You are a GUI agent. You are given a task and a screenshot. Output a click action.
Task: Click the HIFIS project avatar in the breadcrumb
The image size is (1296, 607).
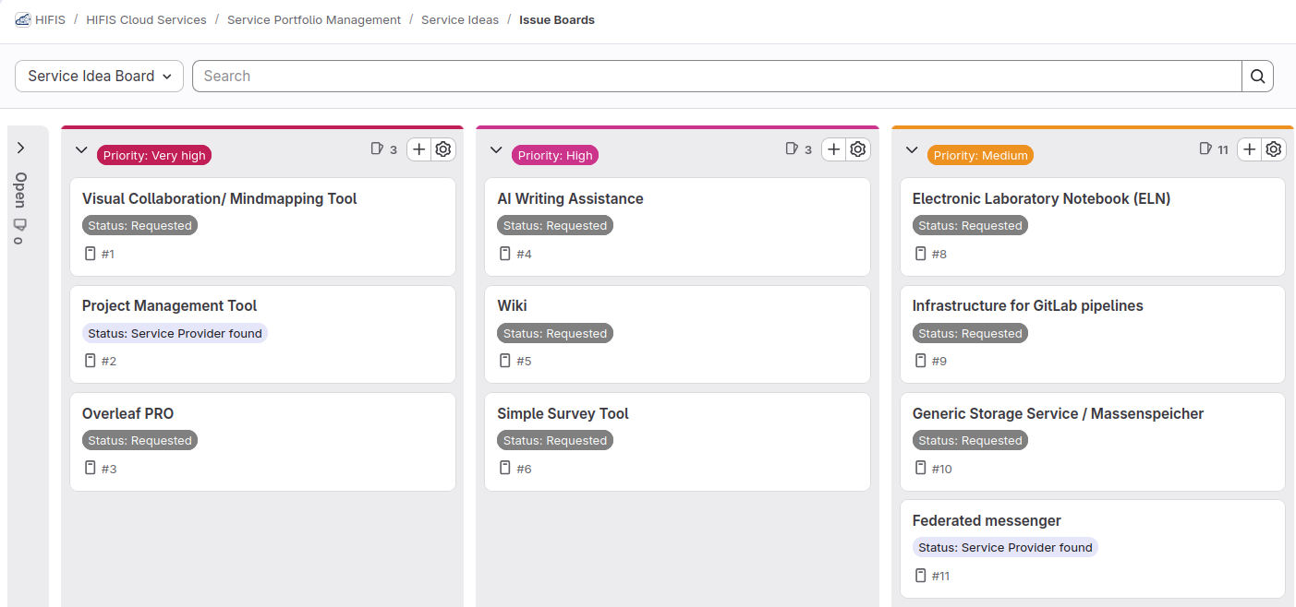coord(23,19)
